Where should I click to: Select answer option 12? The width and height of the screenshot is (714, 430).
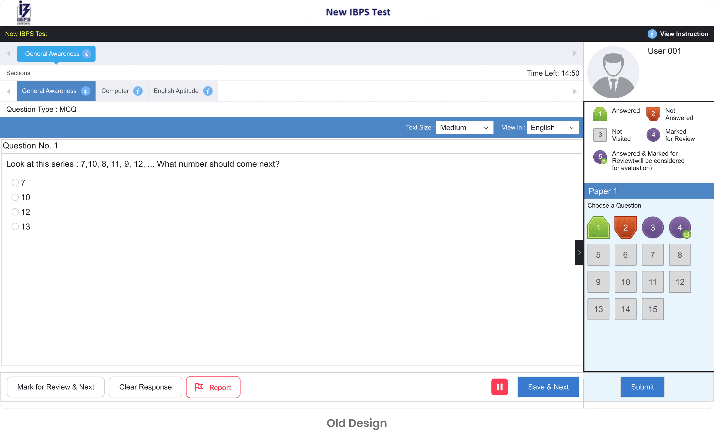[x=15, y=212]
